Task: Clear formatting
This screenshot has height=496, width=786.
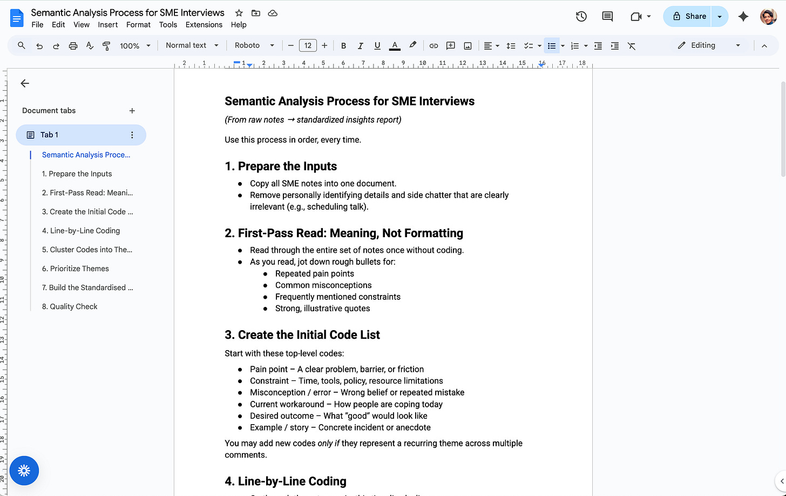Action: (631, 46)
